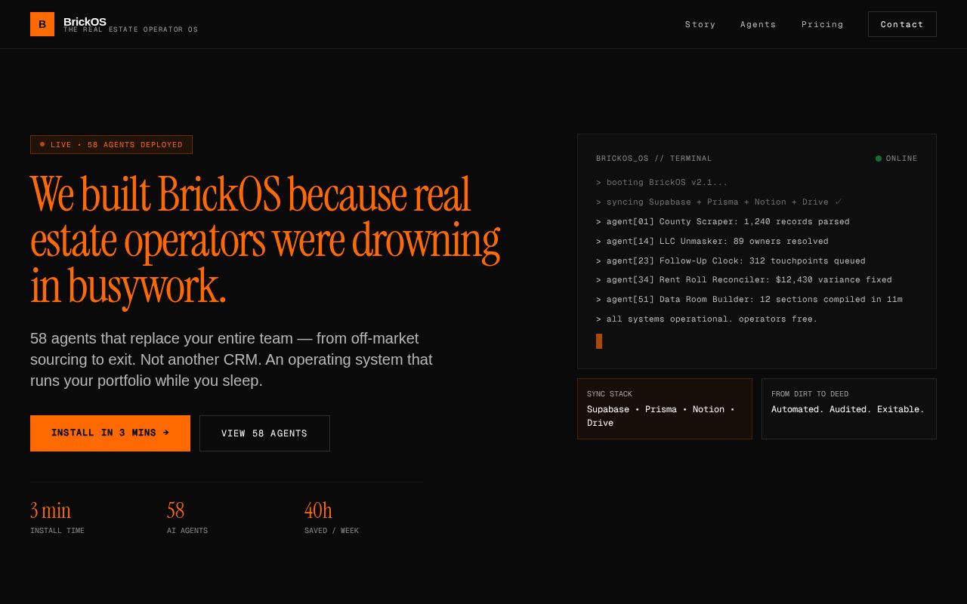Click the "58" AI agents stat
The image size is (967, 604).
(x=176, y=511)
